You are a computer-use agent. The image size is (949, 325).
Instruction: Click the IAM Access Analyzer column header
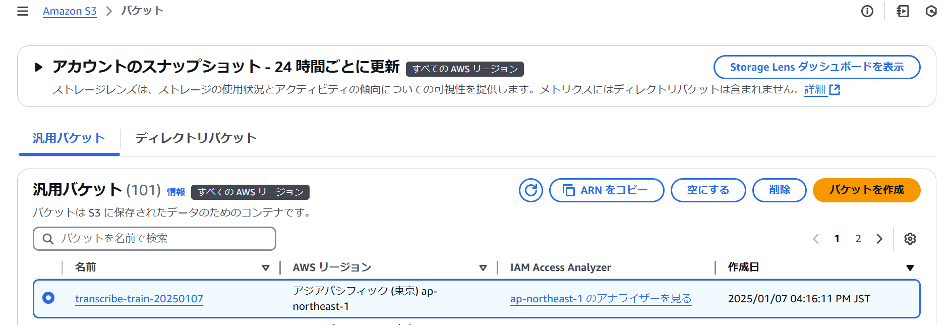point(560,267)
